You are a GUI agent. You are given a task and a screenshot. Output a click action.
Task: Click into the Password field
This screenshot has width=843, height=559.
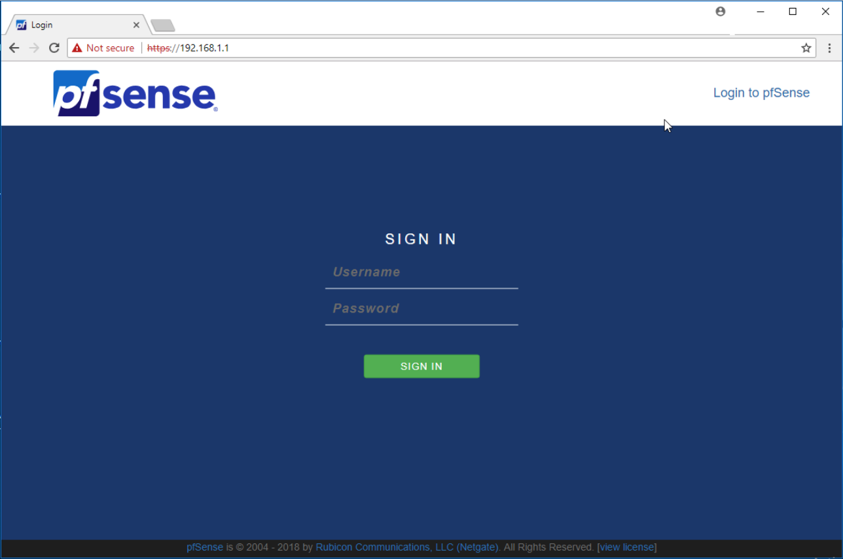(x=421, y=309)
